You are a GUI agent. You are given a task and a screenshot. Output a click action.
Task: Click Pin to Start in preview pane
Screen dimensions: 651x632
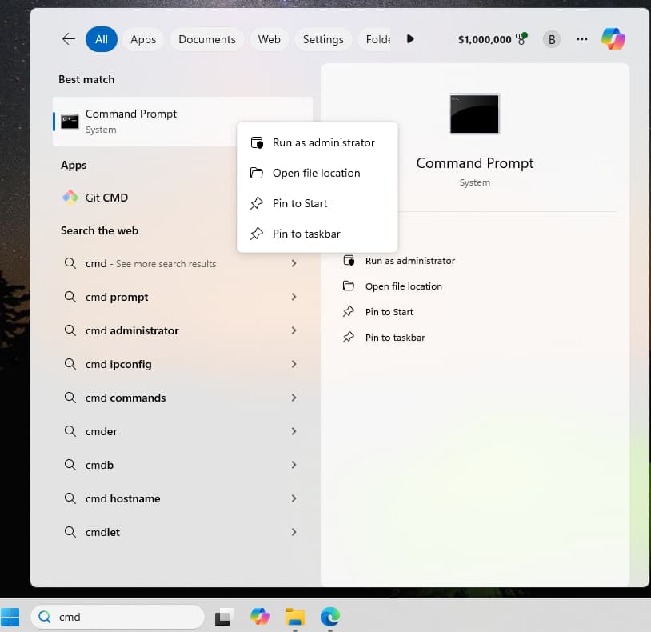[378, 312]
